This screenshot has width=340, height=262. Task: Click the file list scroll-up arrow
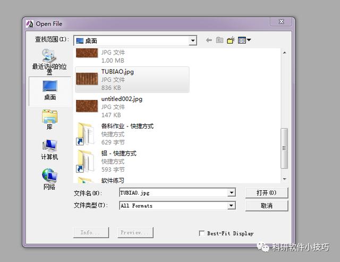coord(285,53)
